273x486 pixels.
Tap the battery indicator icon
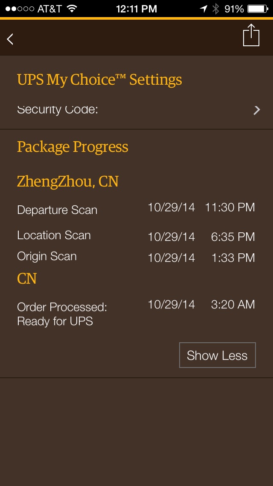pos(258,9)
